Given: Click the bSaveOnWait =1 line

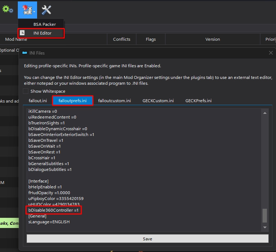Looking at the screenshot, I should click(44, 146).
